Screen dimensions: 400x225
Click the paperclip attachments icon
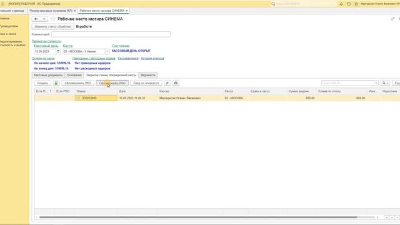167,83
